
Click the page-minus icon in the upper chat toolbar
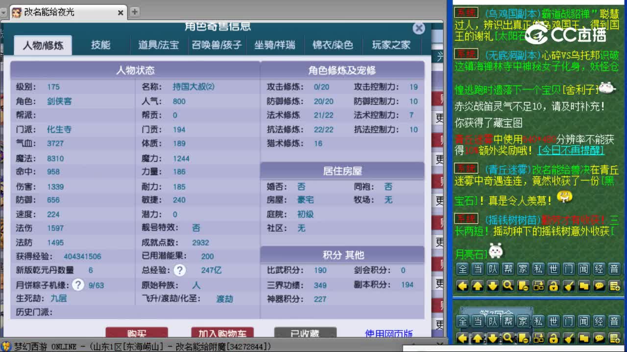(523, 286)
